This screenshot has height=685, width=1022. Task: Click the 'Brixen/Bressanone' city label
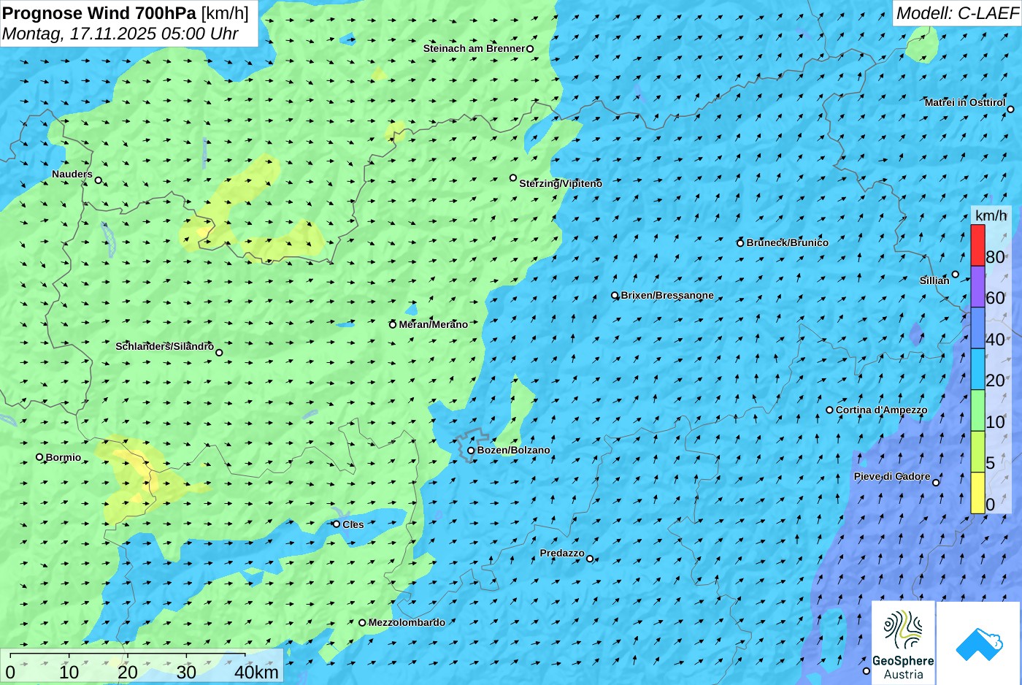[667, 296]
